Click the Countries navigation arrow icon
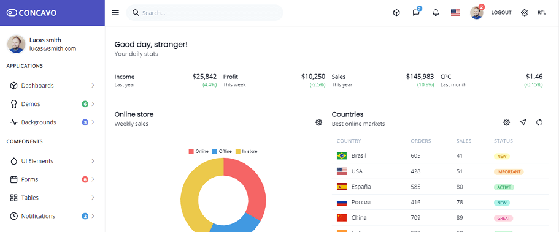 point(523,122)
